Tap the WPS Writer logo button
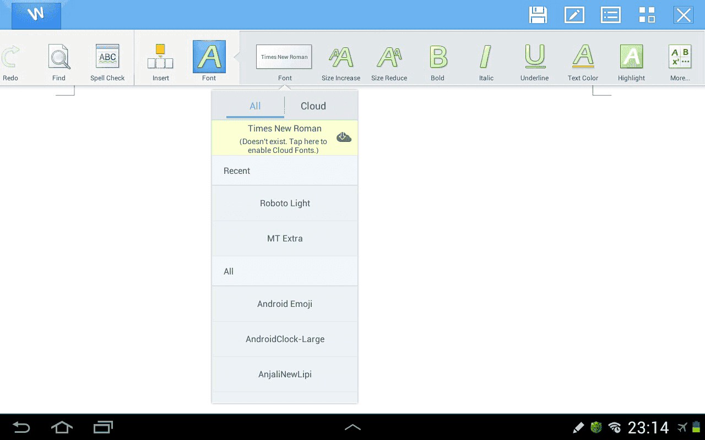705x440 pixels. coord(36,15)
